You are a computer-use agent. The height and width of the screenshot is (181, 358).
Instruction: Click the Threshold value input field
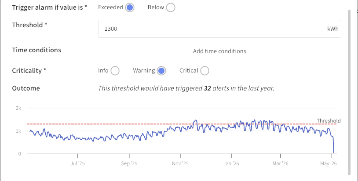click(x=219, y=29)
